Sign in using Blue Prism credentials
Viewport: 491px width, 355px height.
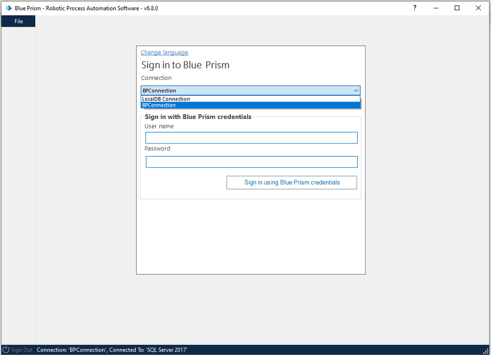point(291,182)
